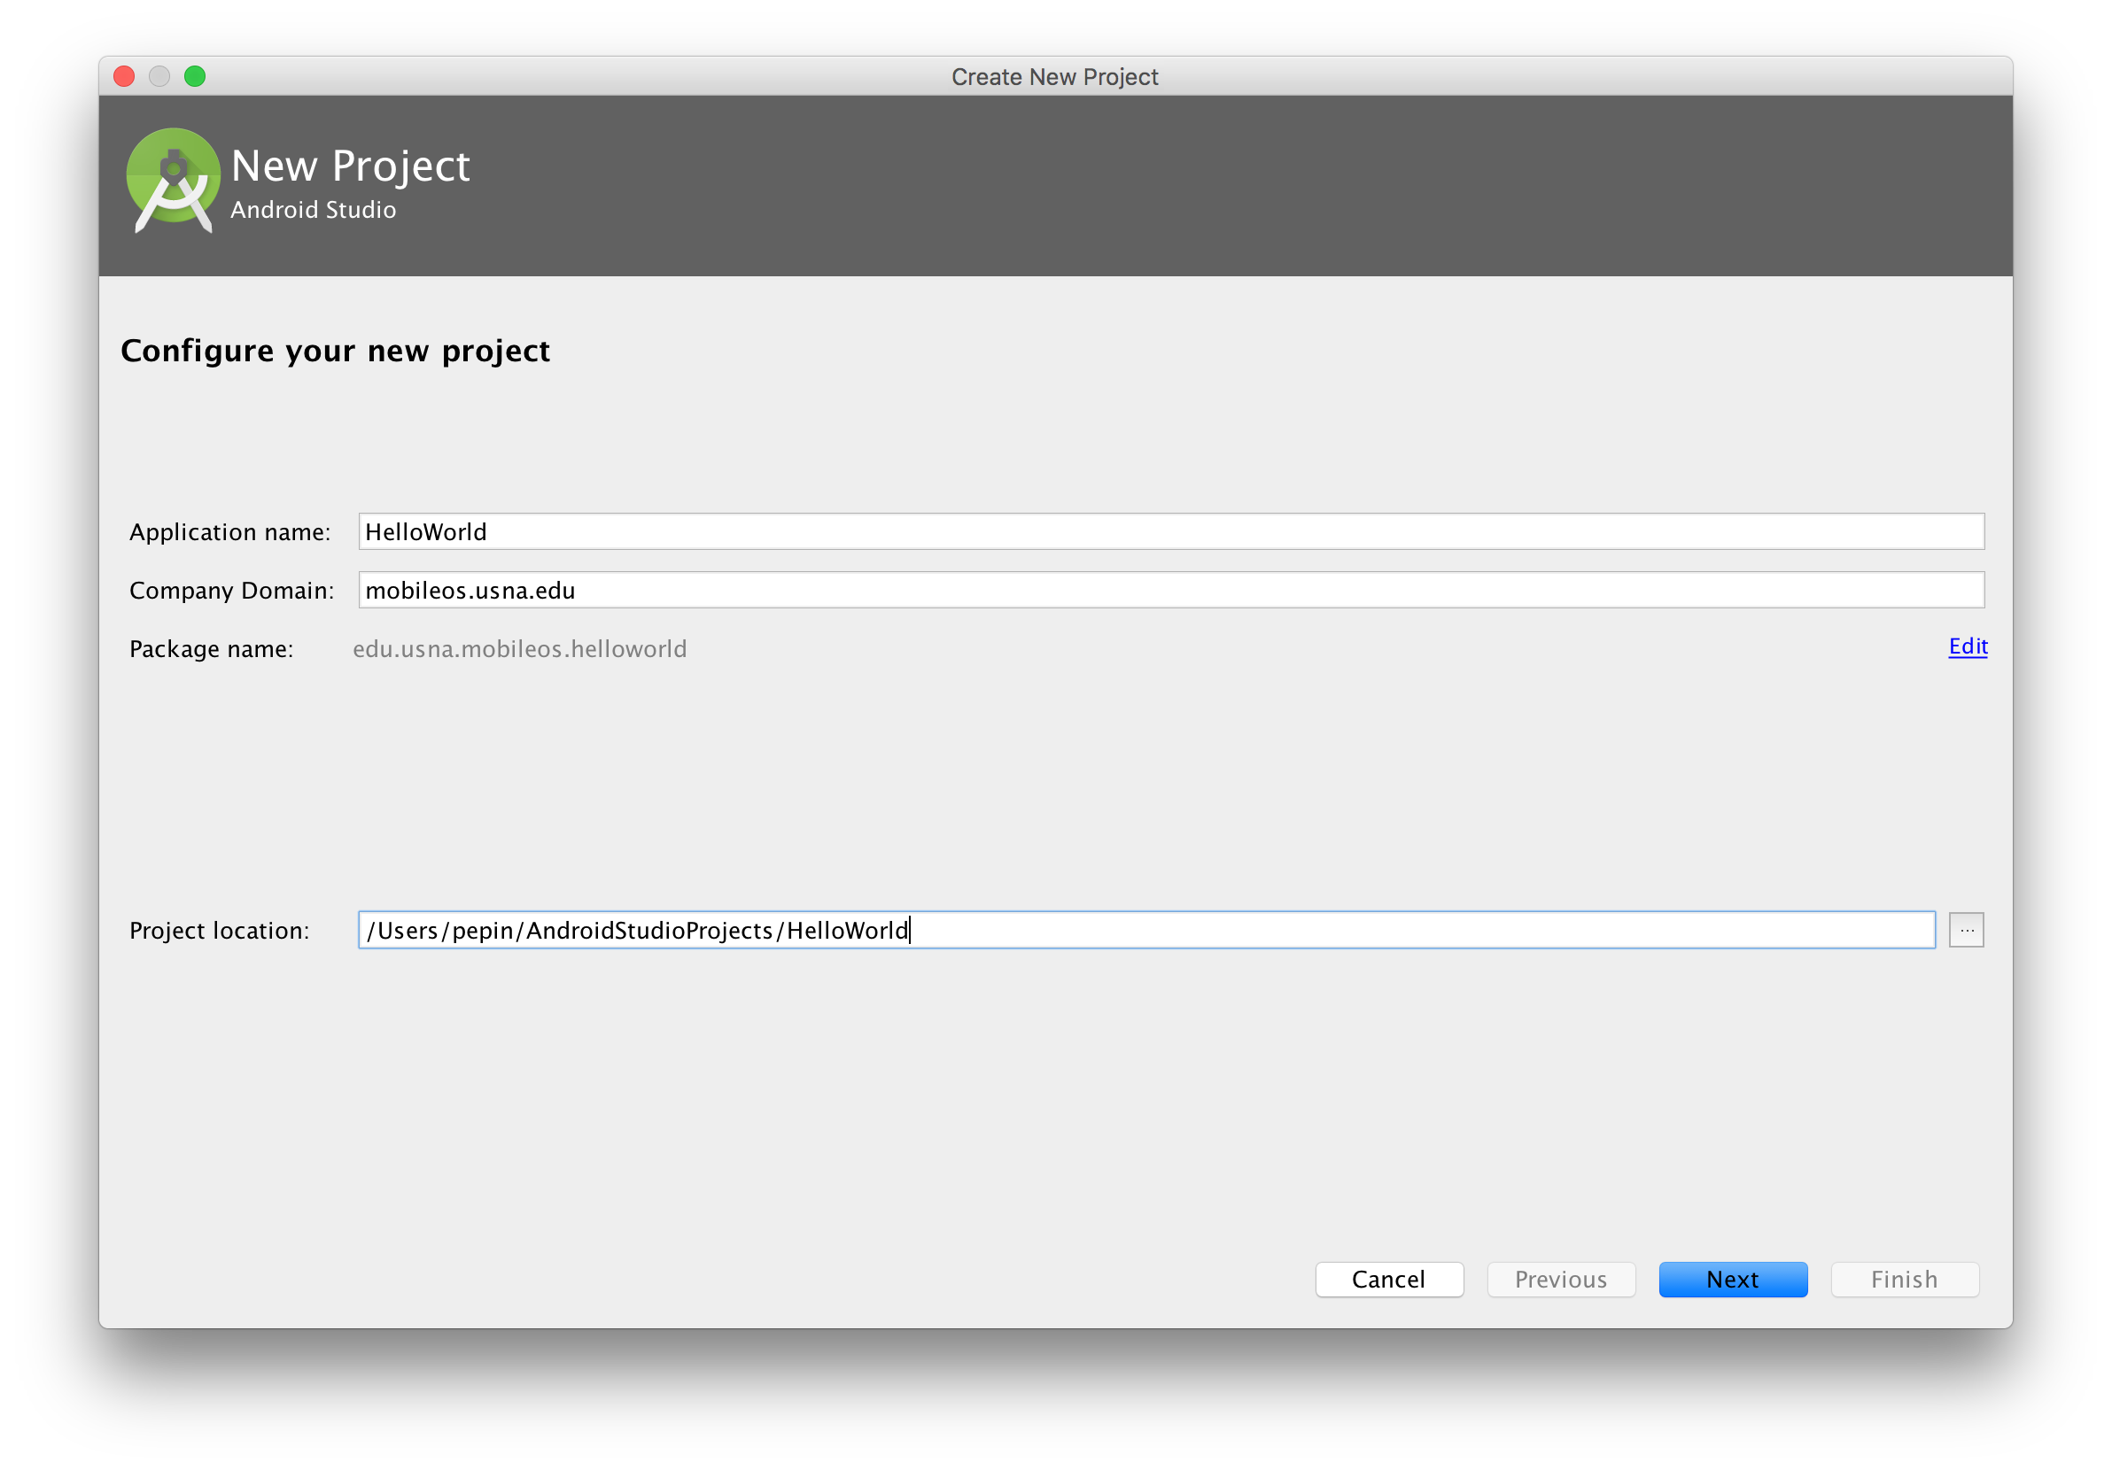Click the browse ellipsis button for project location
Screen dimensions: 2112x1470
click(x=1966, y=931)
